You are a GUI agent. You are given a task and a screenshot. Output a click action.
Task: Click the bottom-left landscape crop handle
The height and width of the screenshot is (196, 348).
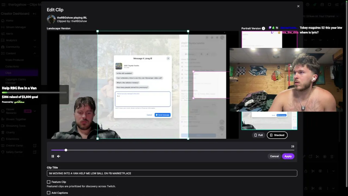pos(98,139)
